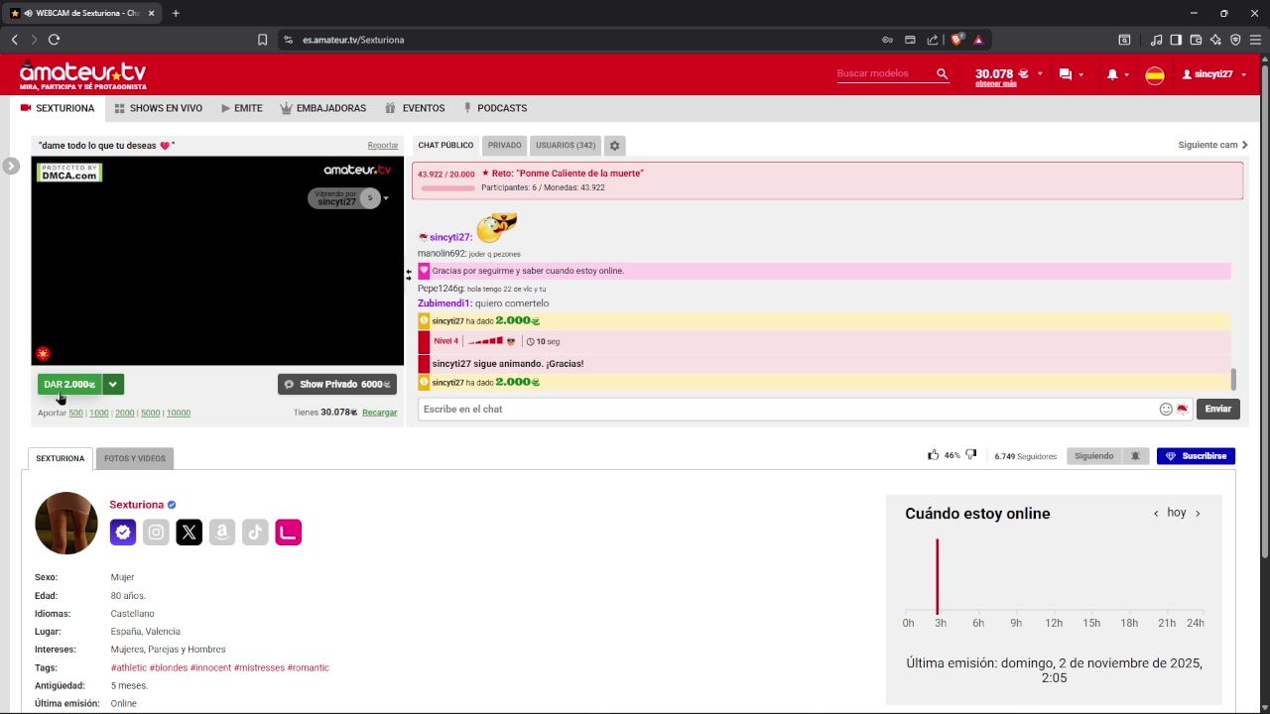Click the chat settings gear icon
The width and height of the screenshot is (1270, 714).
614,146
